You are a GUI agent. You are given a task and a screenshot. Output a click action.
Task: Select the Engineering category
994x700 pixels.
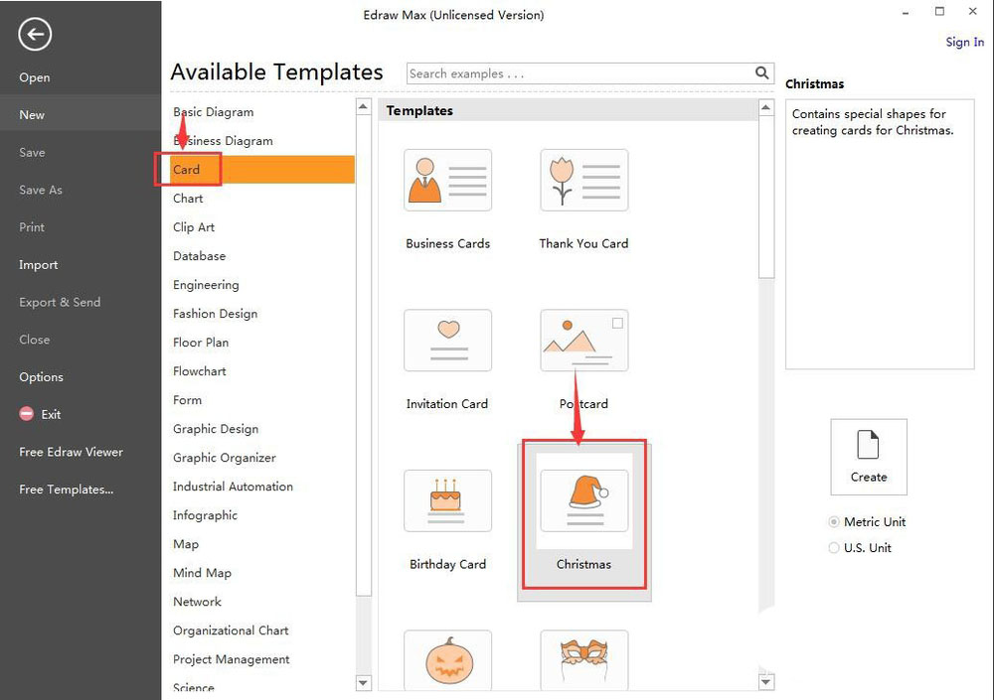(206, 285)
